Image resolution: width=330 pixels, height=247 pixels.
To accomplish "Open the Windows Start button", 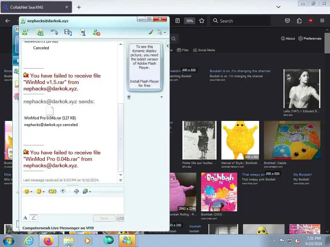I will tap(8, 241).
